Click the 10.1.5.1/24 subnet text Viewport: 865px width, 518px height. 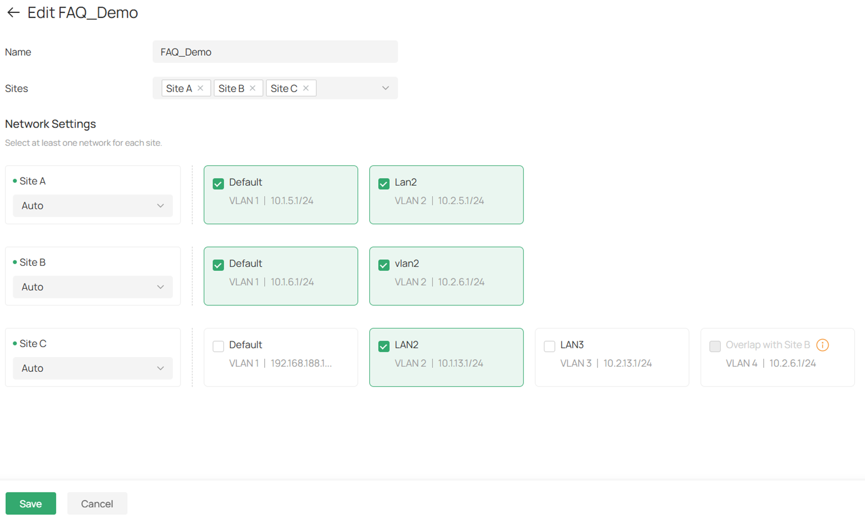click(292, 201)
